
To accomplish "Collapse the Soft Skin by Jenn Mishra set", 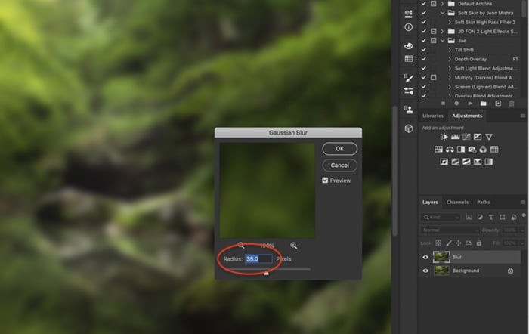I will click(442, 13).
